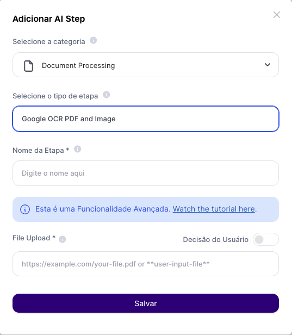Click the Decisão do Usuário label

coord(215,239)
